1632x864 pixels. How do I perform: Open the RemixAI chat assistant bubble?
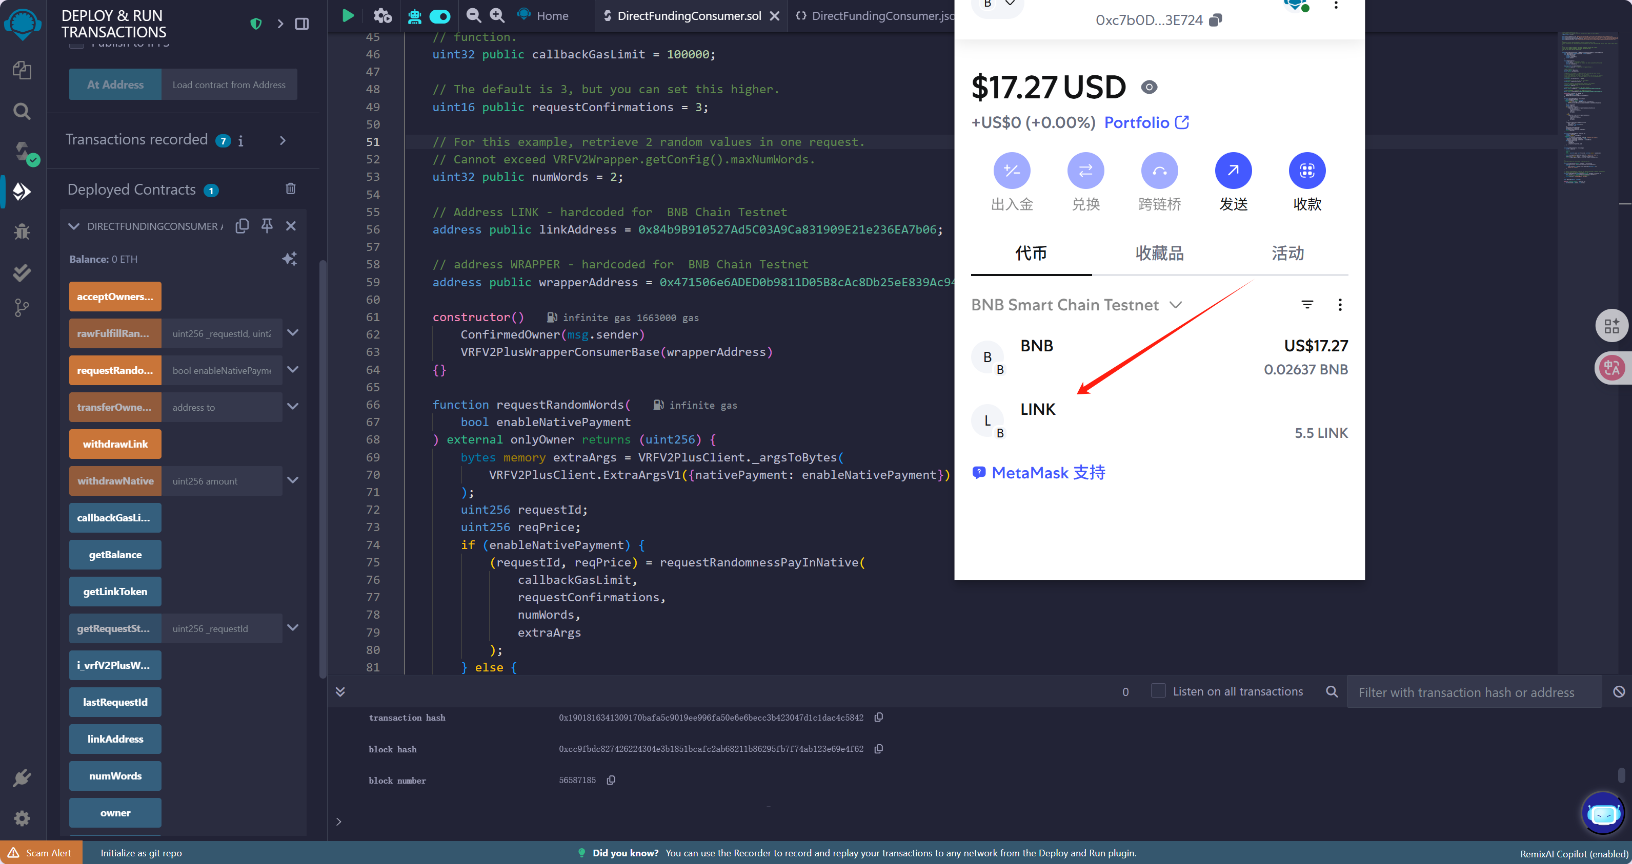[x=1603, y=813]
